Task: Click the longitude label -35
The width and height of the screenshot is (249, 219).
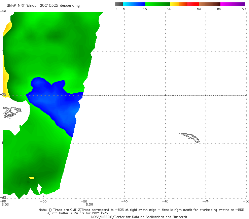Action: pos(206,201)
